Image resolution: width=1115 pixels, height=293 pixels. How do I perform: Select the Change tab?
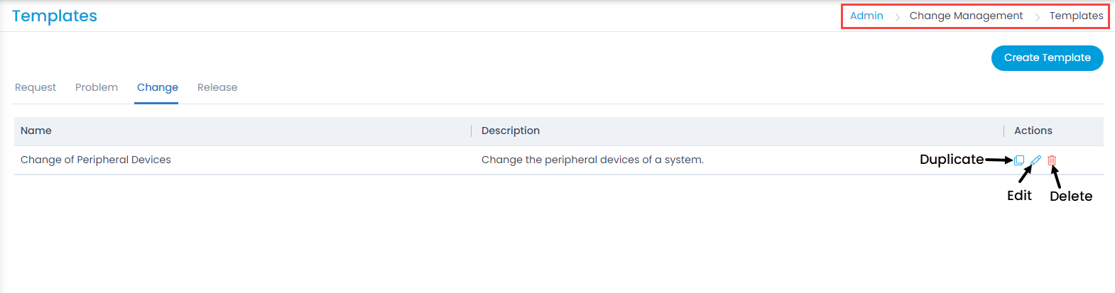158,87
